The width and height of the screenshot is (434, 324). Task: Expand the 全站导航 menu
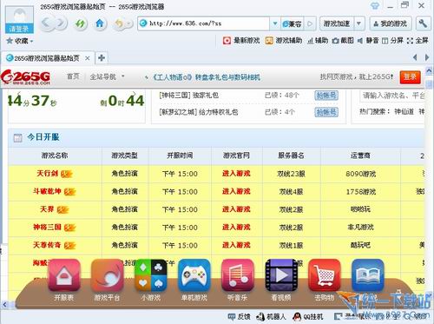coord(107,76)
